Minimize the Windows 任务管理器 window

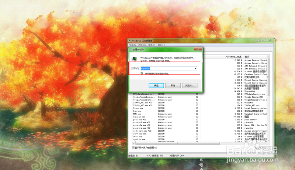[x=258, y=40]
